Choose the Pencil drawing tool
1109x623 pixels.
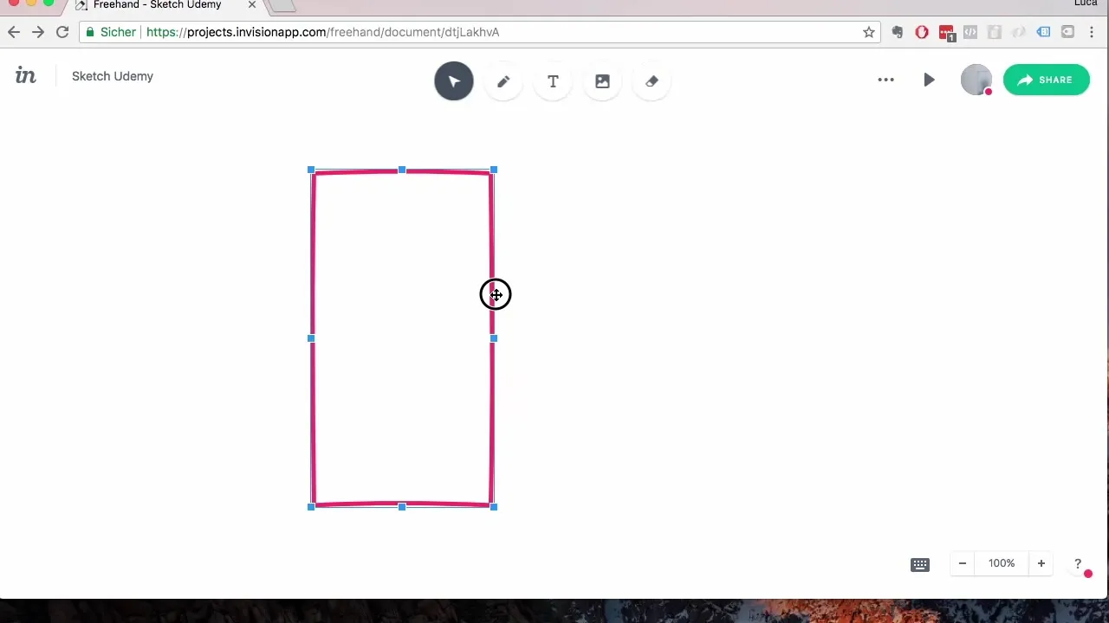(x=503, y=81)
